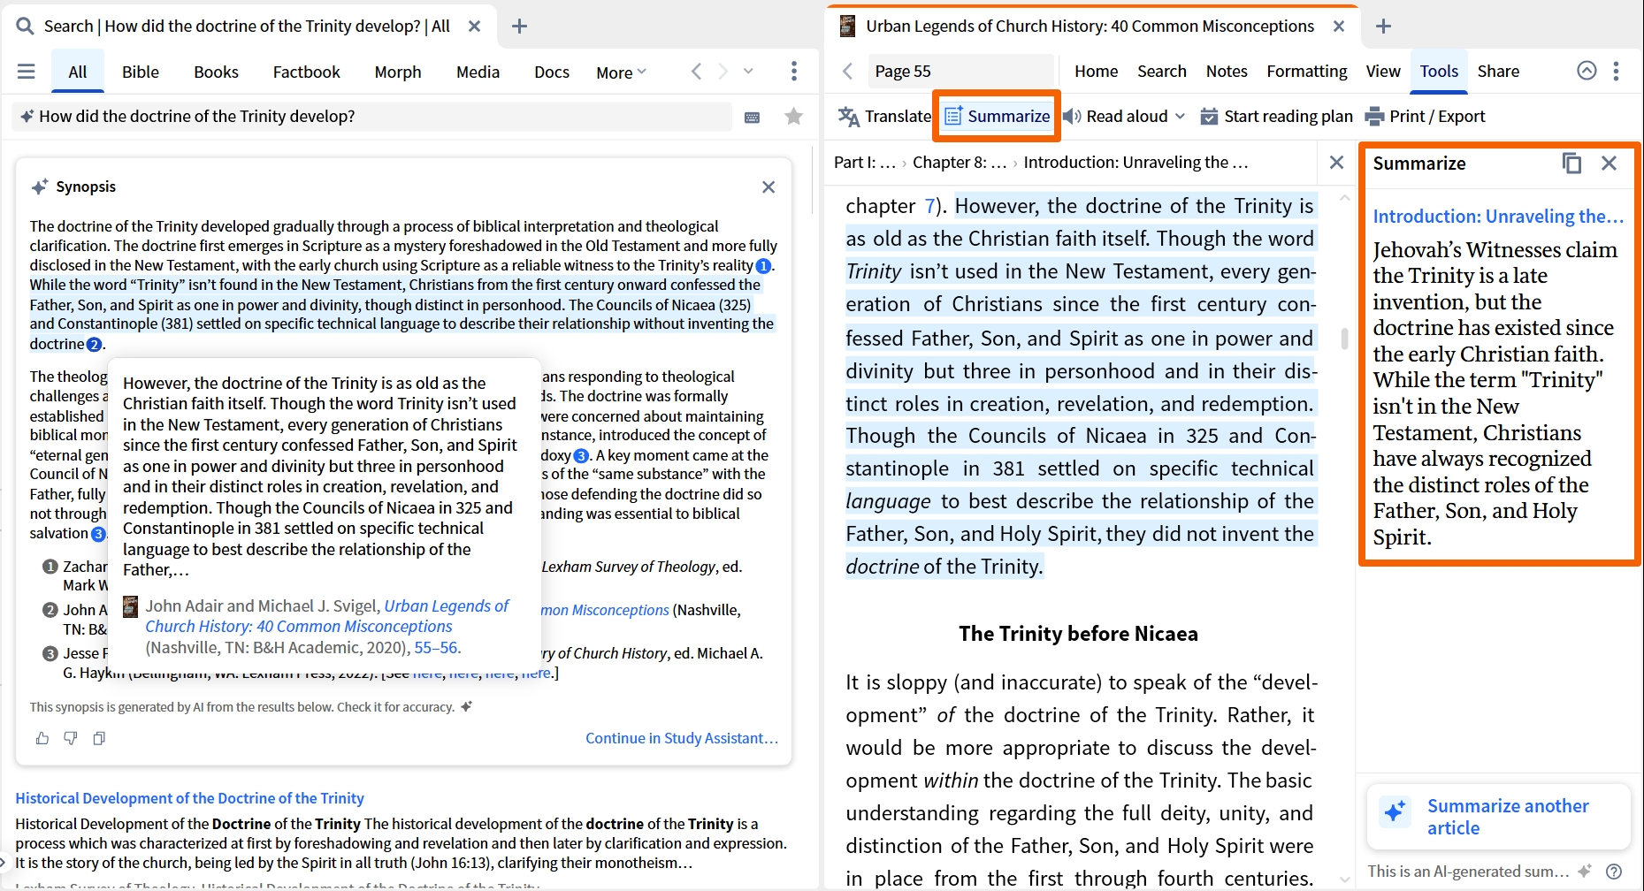Click breadcrumb 'Chapter 8: …'
The height and width of the screenshot is (891, 1644).
click(960, 163)
